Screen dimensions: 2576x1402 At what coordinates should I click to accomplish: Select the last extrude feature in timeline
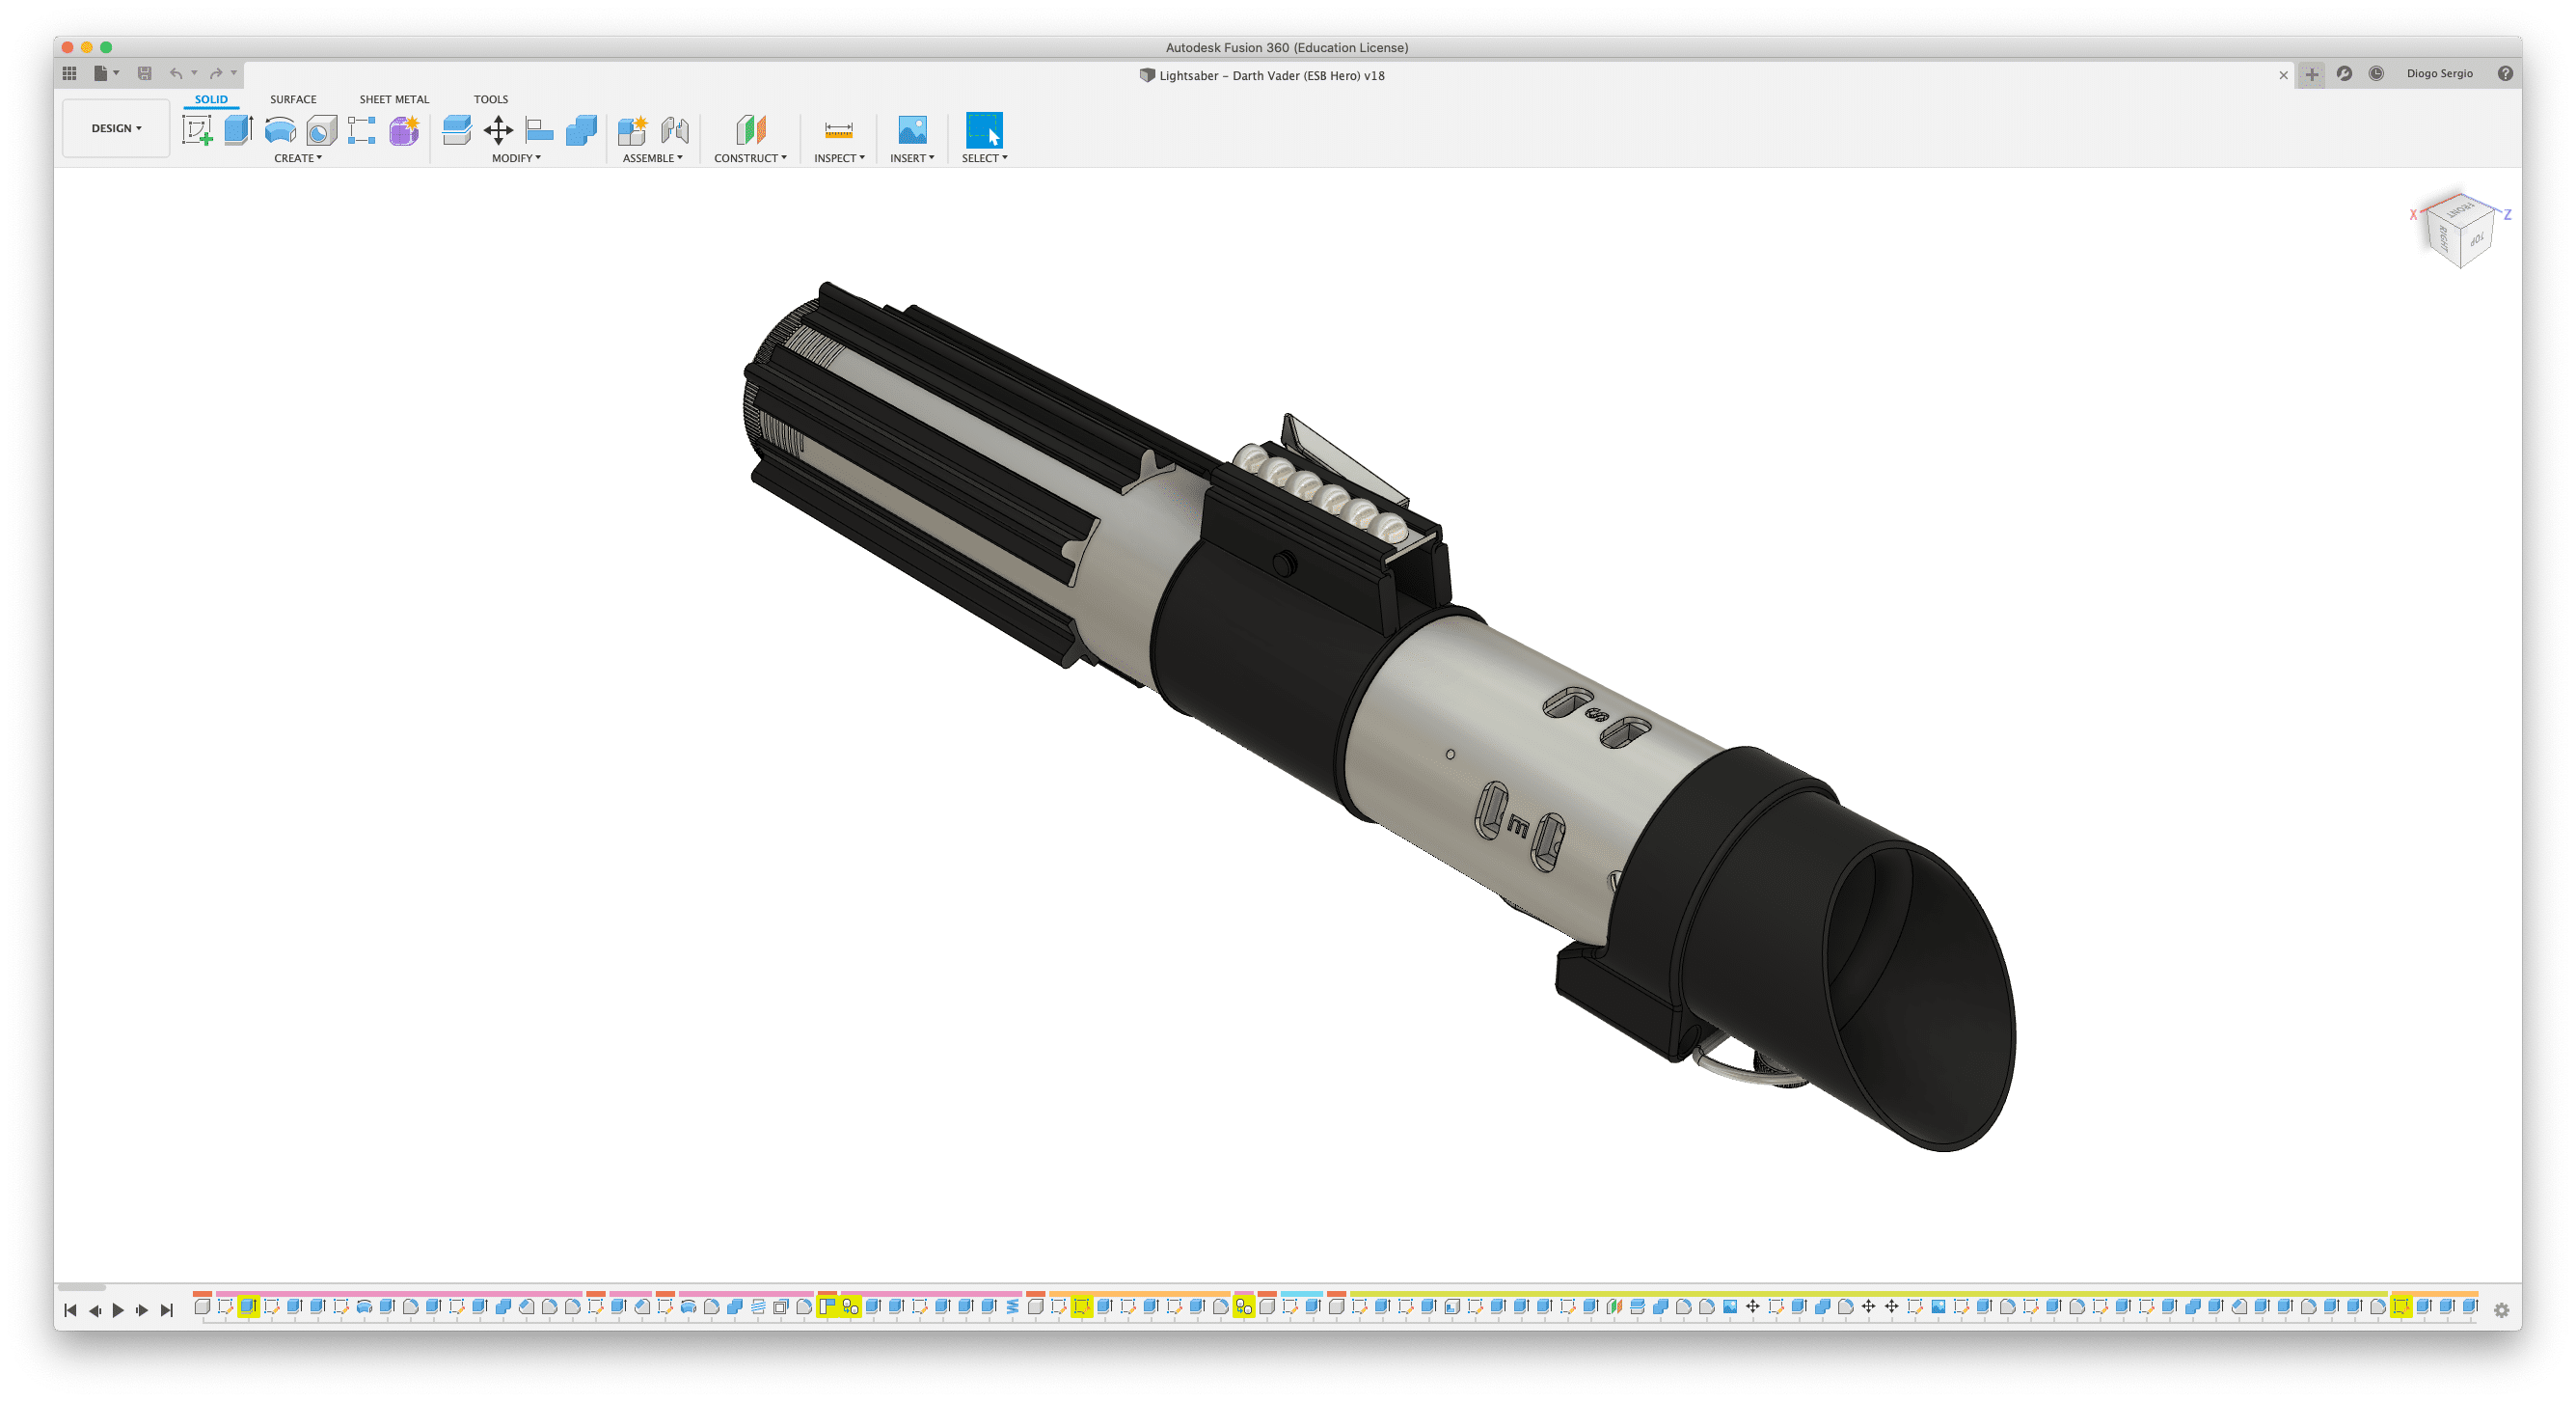(2469, 1306)
